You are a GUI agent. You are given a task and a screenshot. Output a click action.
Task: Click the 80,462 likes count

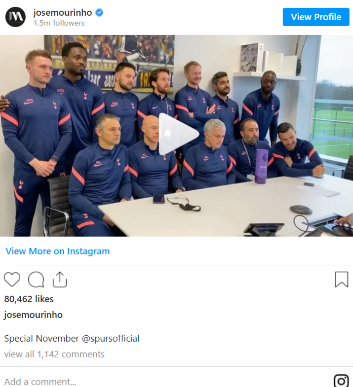[x=29, y=299]
